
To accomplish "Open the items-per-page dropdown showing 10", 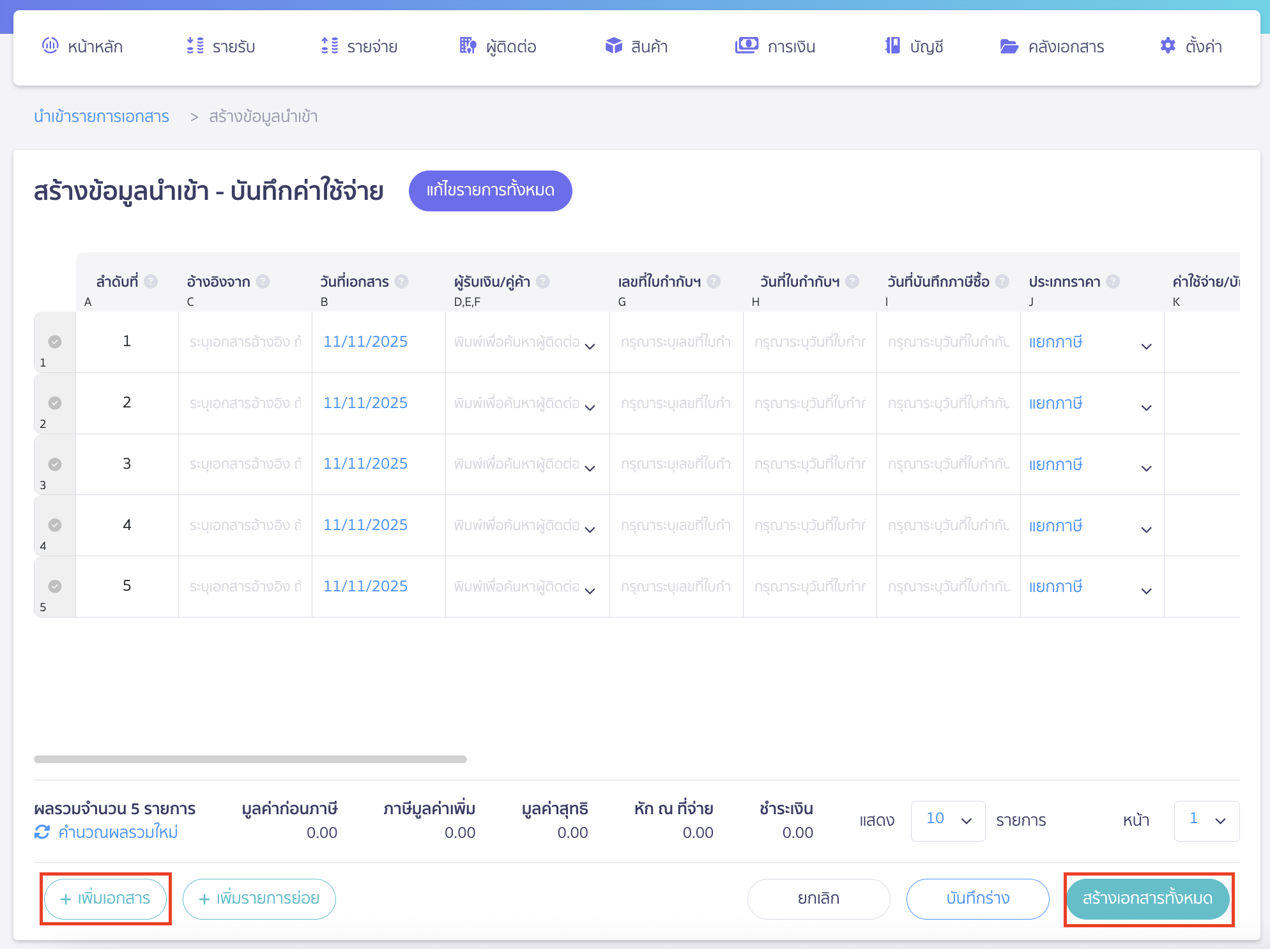I will point(948,821).
